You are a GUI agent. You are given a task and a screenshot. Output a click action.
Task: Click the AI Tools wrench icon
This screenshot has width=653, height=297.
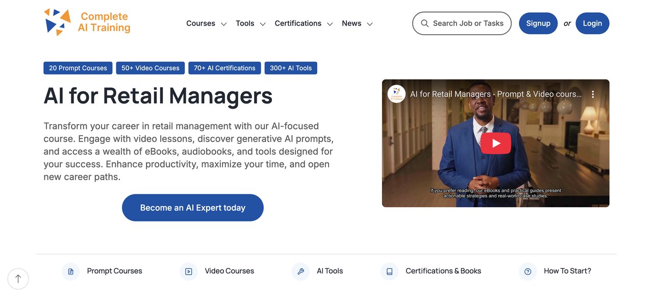300,271
